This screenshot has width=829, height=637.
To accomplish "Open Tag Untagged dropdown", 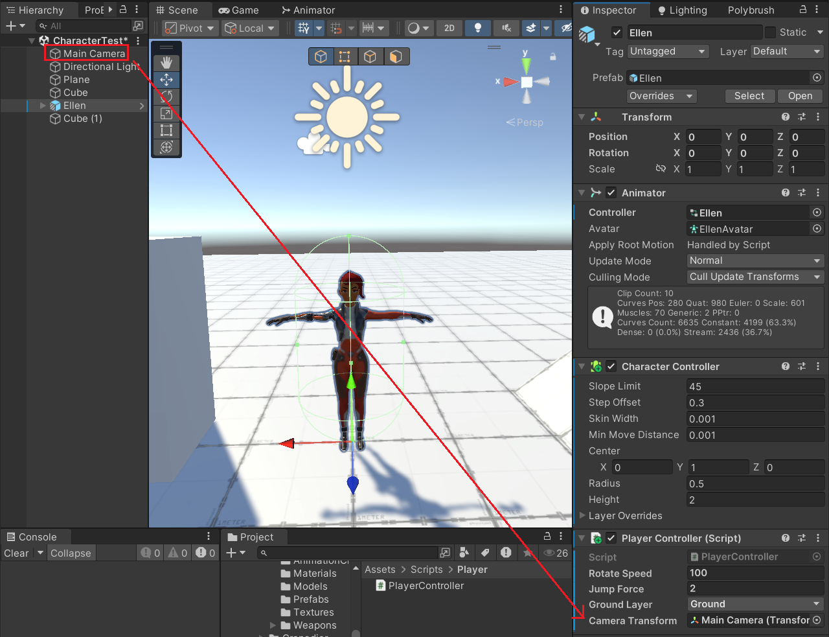I will [668, 51].
